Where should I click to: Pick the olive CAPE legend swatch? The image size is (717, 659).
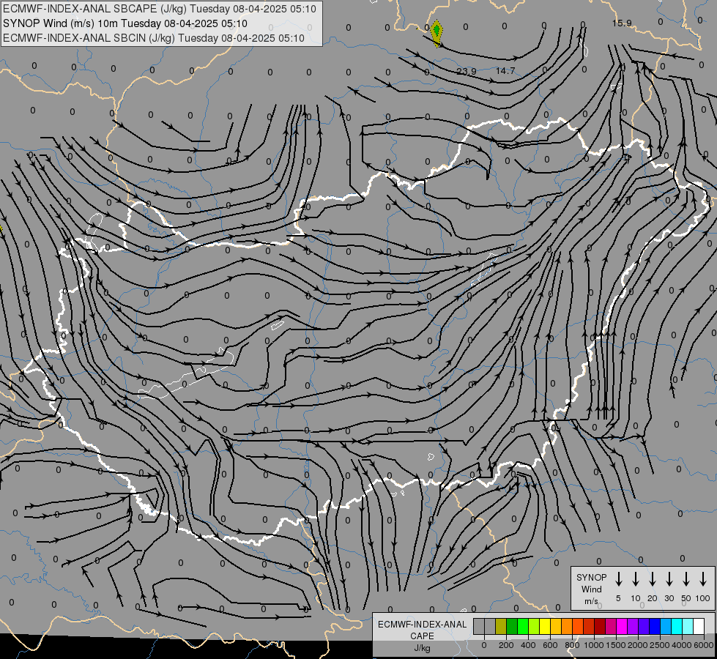[501, 626]
